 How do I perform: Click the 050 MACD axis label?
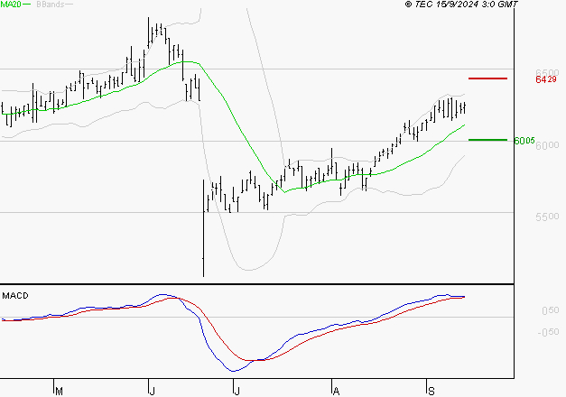tap(550, 310)
